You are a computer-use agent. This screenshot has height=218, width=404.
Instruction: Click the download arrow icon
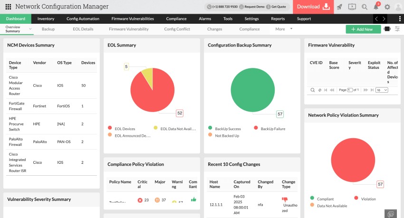[x=326, y=7]
